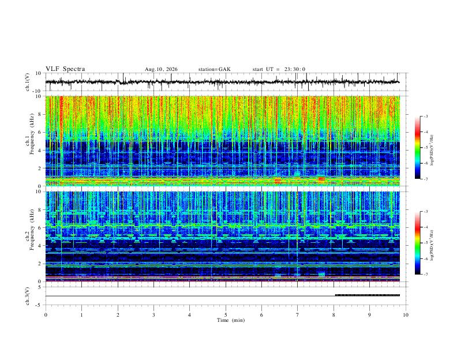This screenshot has height=353, width=457.
Task: Click the ch.2 lower color scale bar
Action: pyautogui.click(x=417, y=243)
